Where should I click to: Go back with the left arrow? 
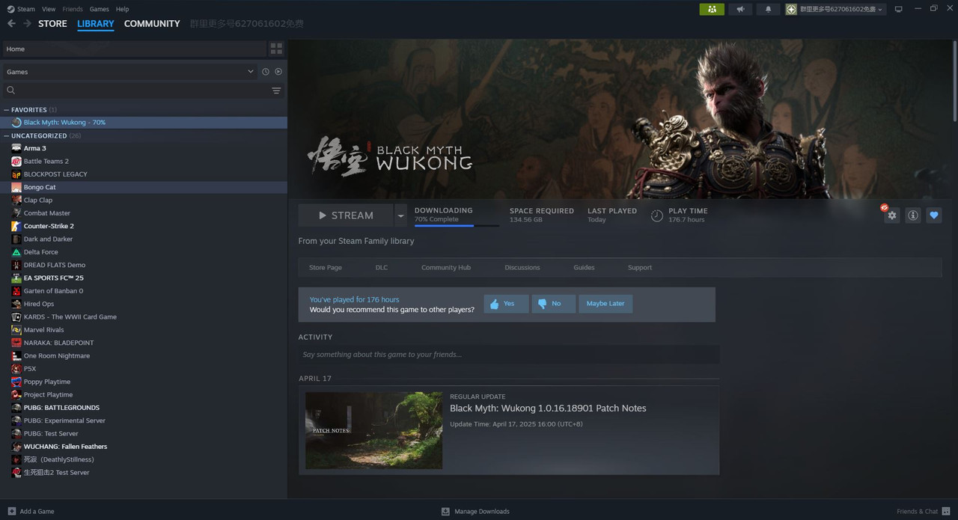pyautogui.click(x=11, y=23)
